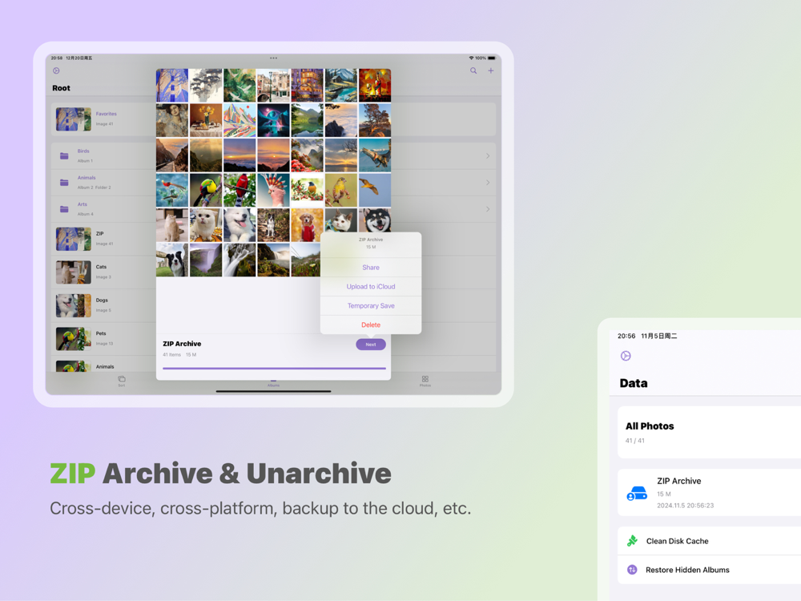Tap the Photos grid icon in bottom bar
The width and height of the screenshot is (801, 601).
point(425,381)
